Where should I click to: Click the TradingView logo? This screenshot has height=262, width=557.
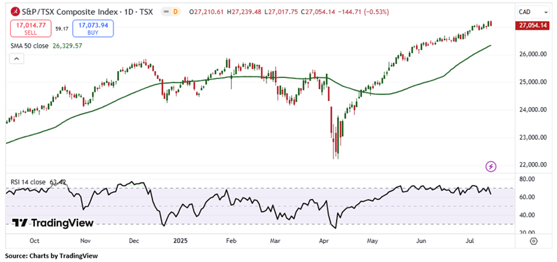pos(53,222)
